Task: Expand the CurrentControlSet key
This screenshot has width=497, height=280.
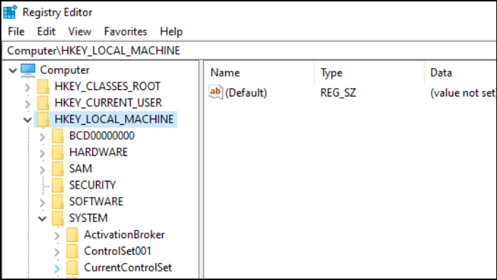Action: (57, 269)
